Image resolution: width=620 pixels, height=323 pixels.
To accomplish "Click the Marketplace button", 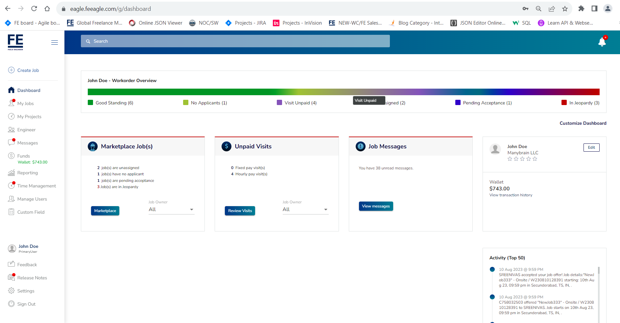I will (105, 211).
